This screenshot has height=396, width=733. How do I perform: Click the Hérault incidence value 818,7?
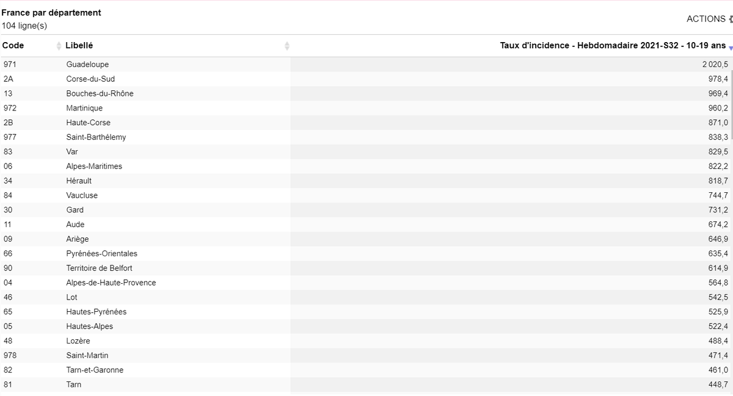coord(718,181)
